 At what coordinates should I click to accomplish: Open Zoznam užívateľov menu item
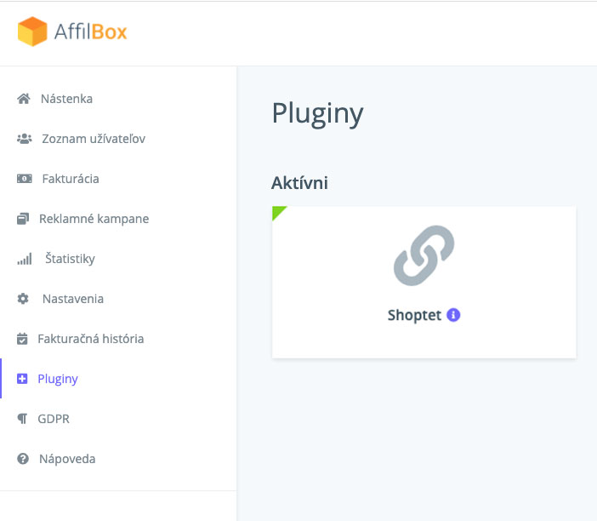click(x=94, y=139)
